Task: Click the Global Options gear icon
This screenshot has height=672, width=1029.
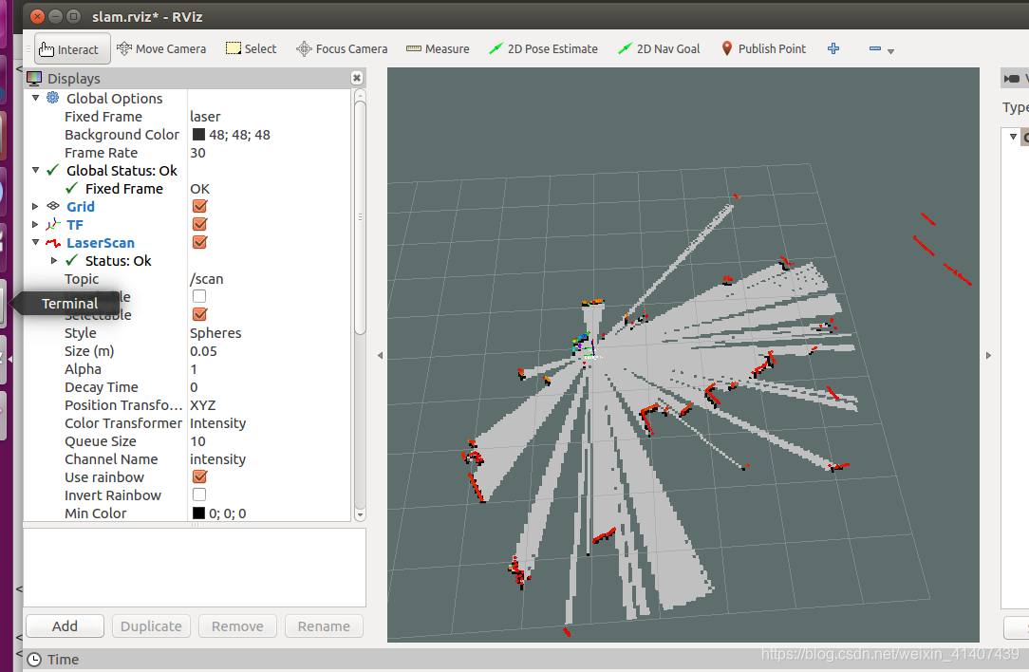Action: 52,98
